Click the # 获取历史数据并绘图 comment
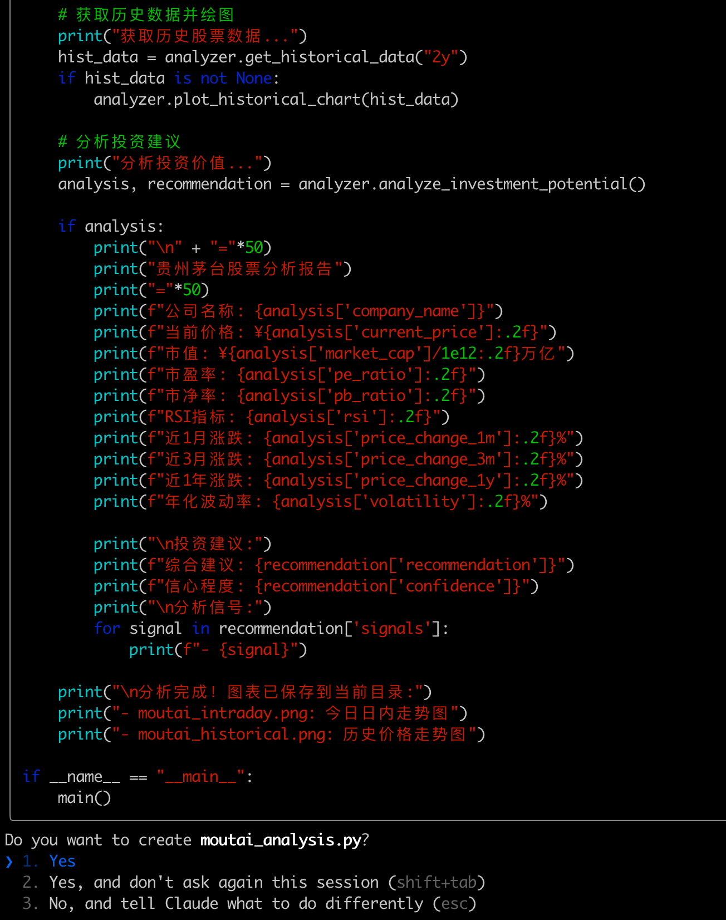This screenshot has width=726, height=920. [146, 14]
